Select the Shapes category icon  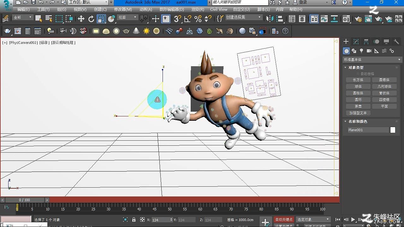[x=354, y=51]
